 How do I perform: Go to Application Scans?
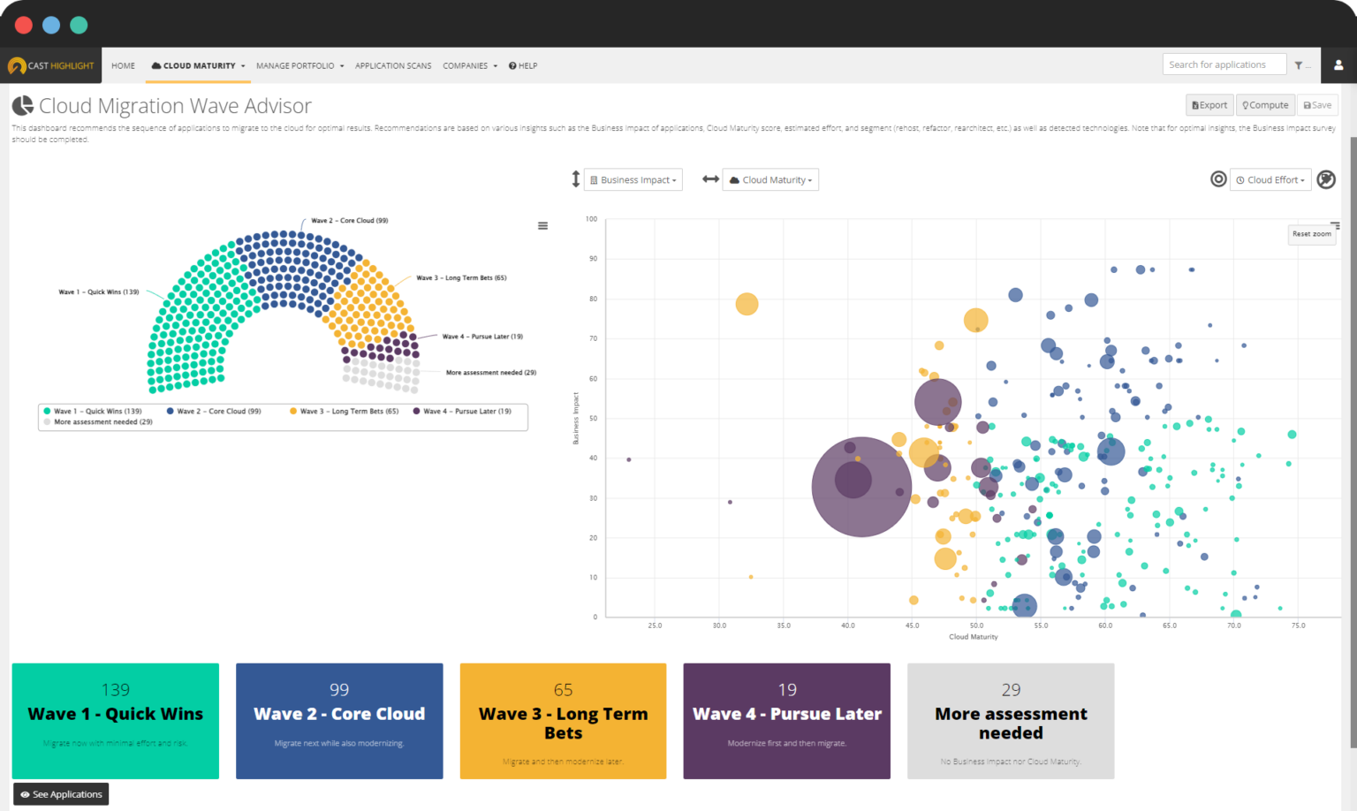pyautogui.click(x=393, y=65)
